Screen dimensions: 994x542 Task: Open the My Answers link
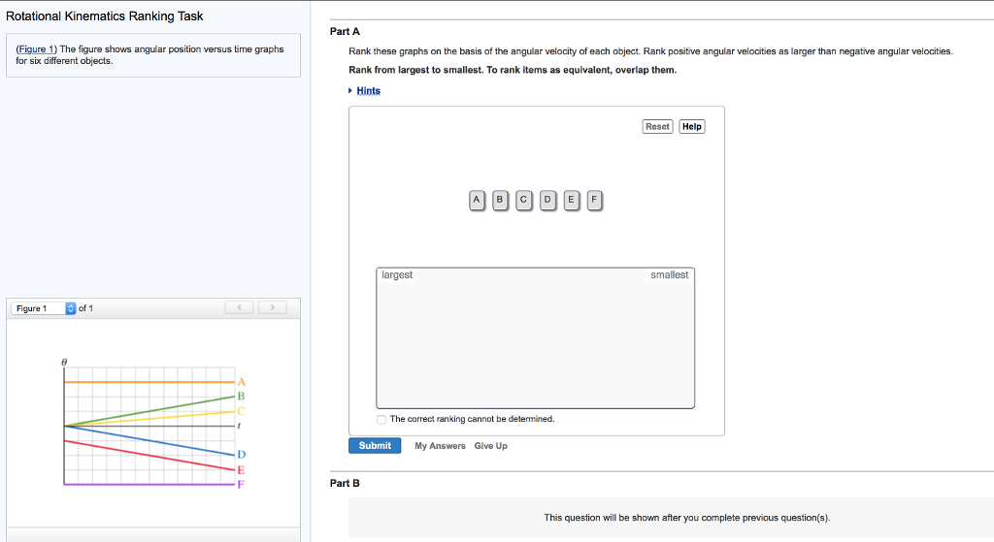[440, 446]
